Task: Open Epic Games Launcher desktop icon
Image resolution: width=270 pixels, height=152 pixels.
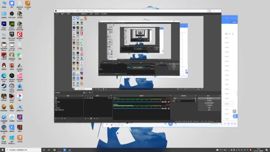Action: [12, 36]
